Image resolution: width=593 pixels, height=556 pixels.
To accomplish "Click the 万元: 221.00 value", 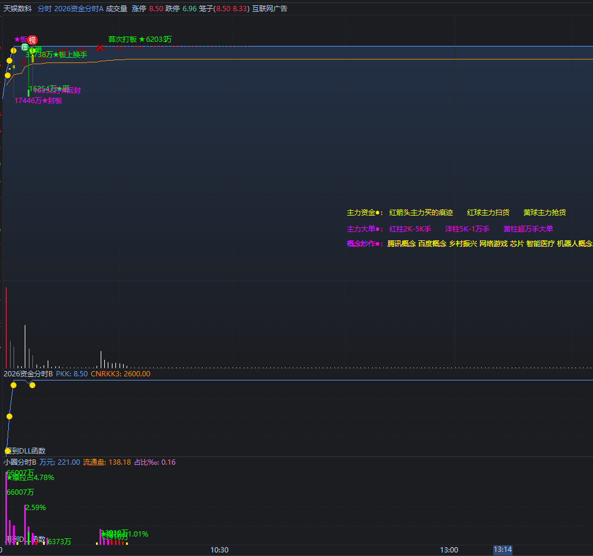I will tap(59, 462).
